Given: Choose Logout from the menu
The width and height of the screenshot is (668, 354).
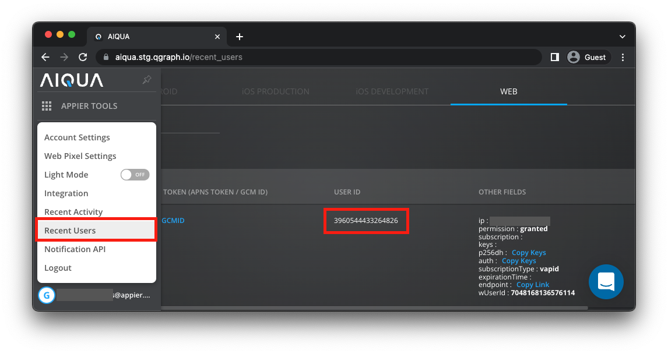Looking at the screenshot, I should coord(58,268).
